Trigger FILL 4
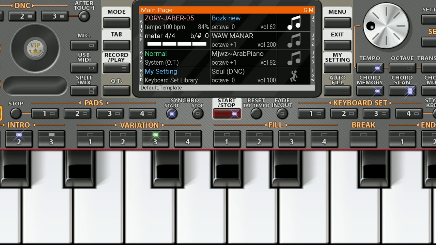Image resolution: width=436 pixels, height=245 pixels. pos(324,138)
